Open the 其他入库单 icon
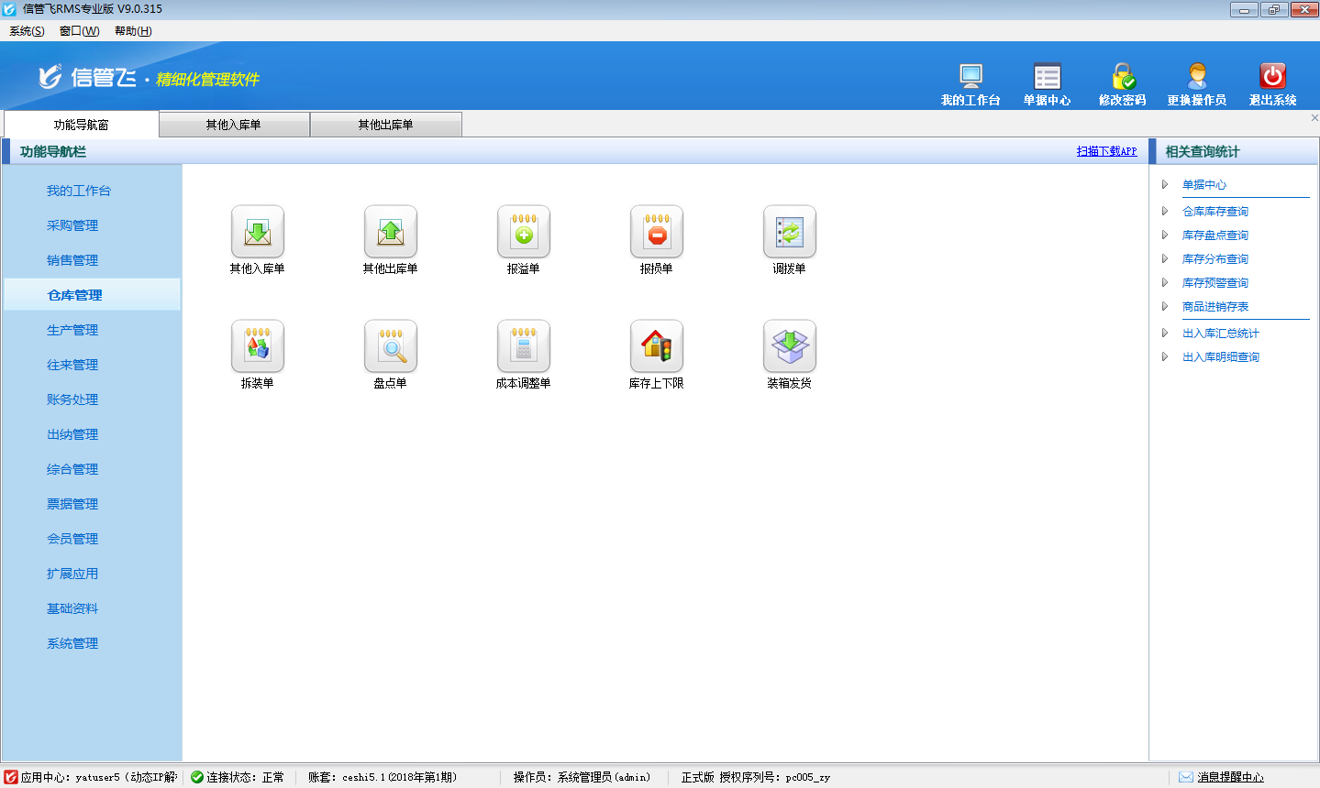Viewport: 1320px width, 788px height. coord(257,232)
